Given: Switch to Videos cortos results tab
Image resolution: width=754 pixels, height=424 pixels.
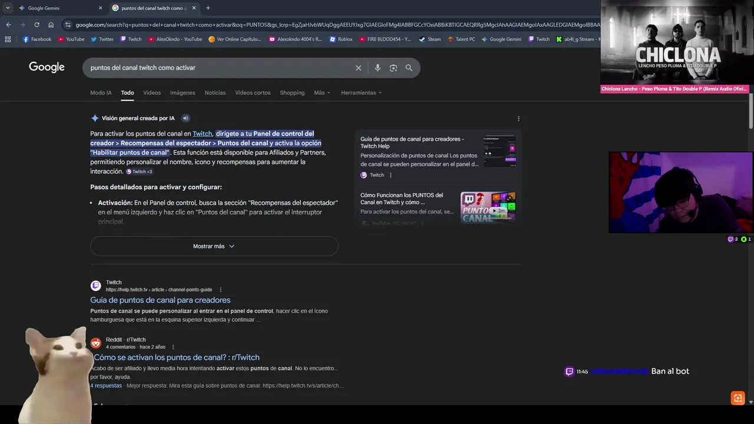Looking at the screenshot, I should 253,92.
